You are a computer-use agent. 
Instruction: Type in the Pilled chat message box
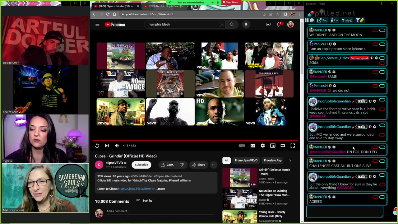[x=345, y=212]
